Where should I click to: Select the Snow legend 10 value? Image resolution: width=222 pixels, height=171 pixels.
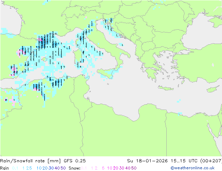tap(110, 168)
